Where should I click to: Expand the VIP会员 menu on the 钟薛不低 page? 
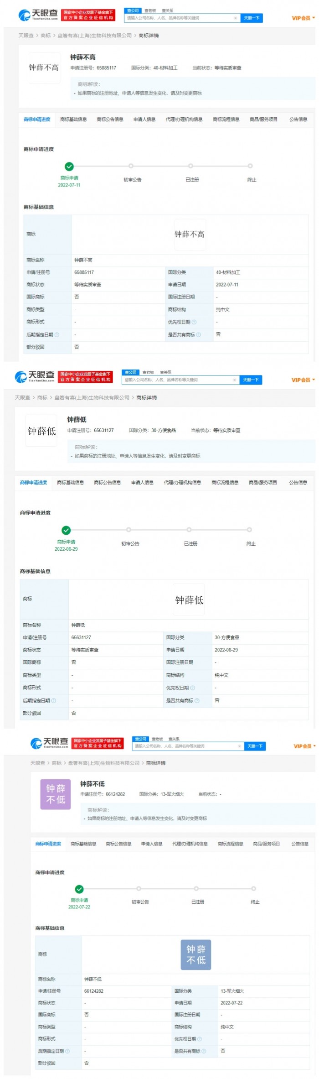304,746
